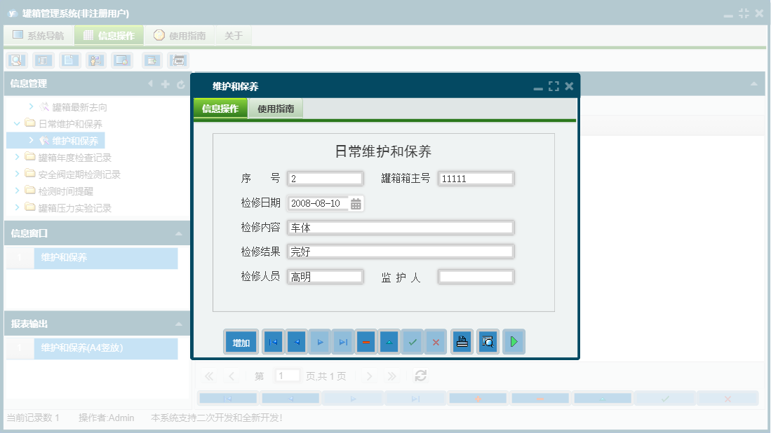This screenshot has height=433, width=771.
Task: Click the last-record navigation icon in the dialog
Action: 342,342
